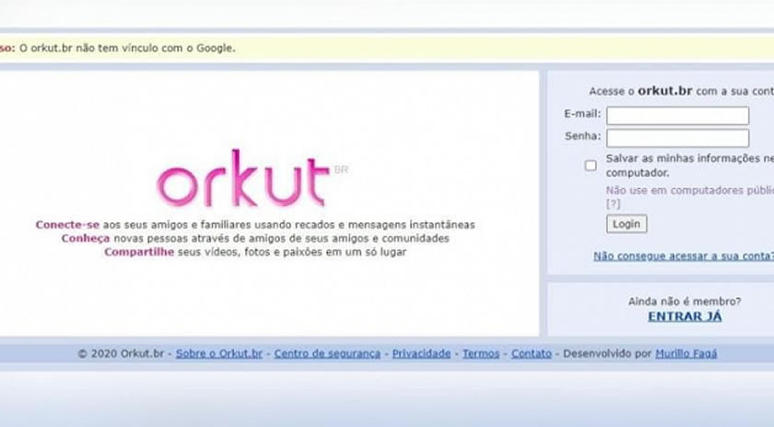Click the Compartilhe text

click(139, 252)
